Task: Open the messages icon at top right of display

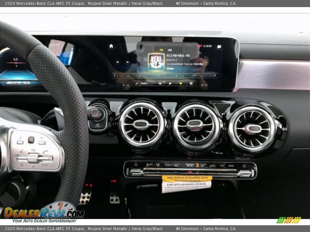Action: click(219, 46)
